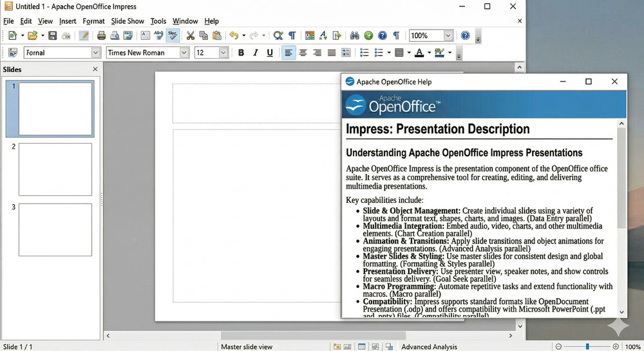Open the paragraph style dropdown
644x351 pixels.
tap(96, 53)
